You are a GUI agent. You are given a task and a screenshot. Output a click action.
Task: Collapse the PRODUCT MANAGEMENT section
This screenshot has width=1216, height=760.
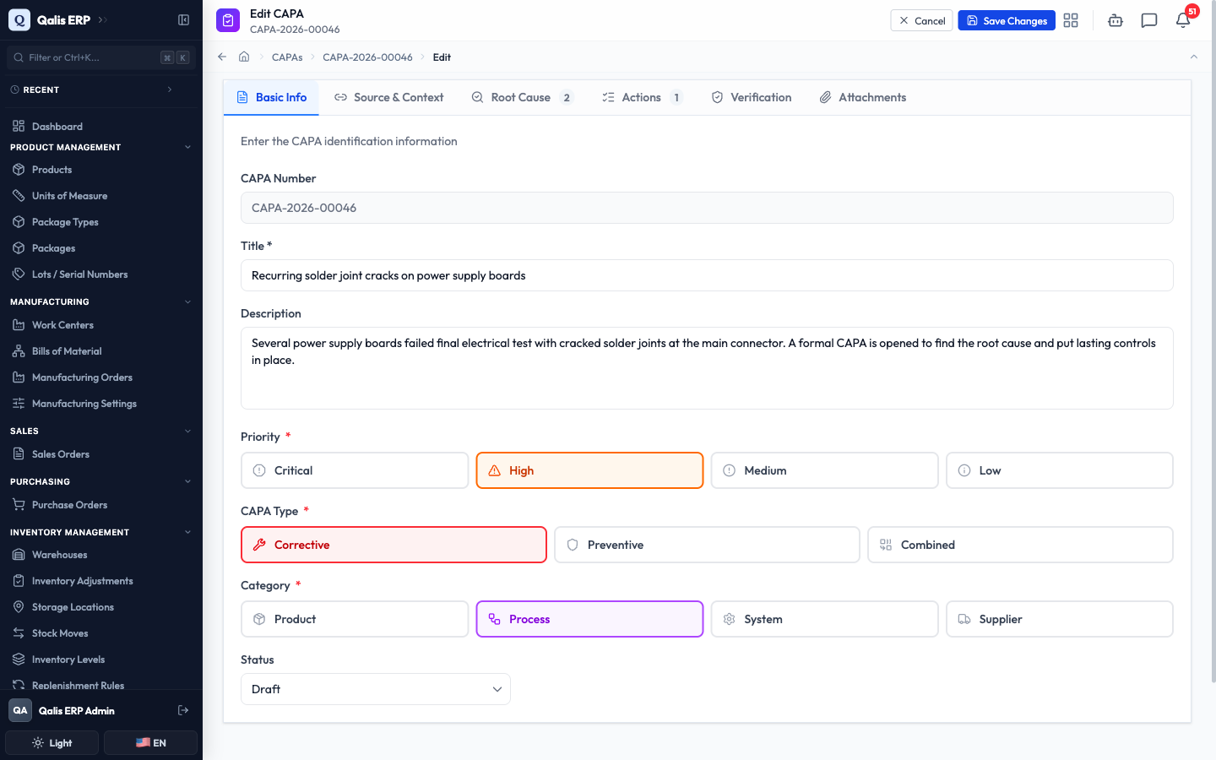[x=187, y=147]
